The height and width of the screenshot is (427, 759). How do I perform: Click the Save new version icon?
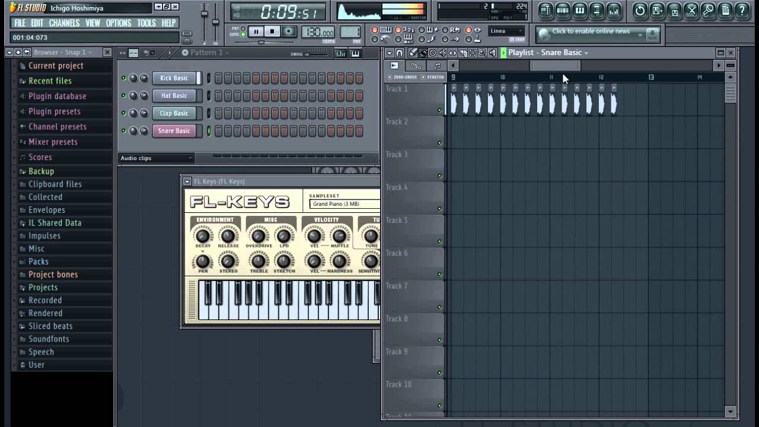(x=657, y=10)
